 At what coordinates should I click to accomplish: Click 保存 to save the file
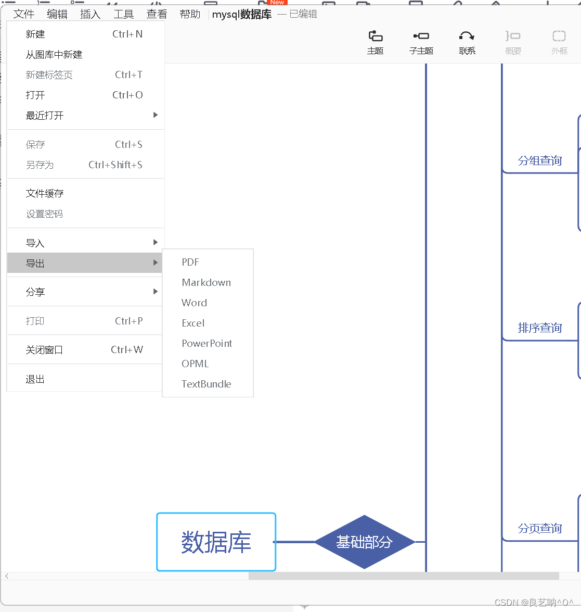pyautogui.click(x=35, y=144)
